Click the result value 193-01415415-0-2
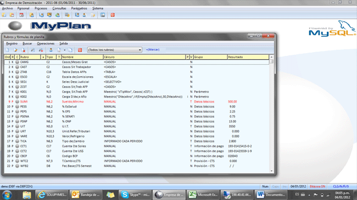 coord(240,146)
